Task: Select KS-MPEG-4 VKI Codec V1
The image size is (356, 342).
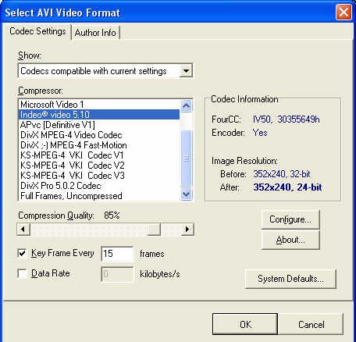Action: tap(99, 155)
